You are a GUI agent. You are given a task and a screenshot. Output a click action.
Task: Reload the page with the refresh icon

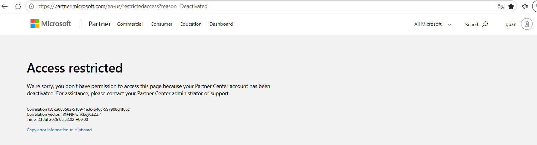click(18, 6)
